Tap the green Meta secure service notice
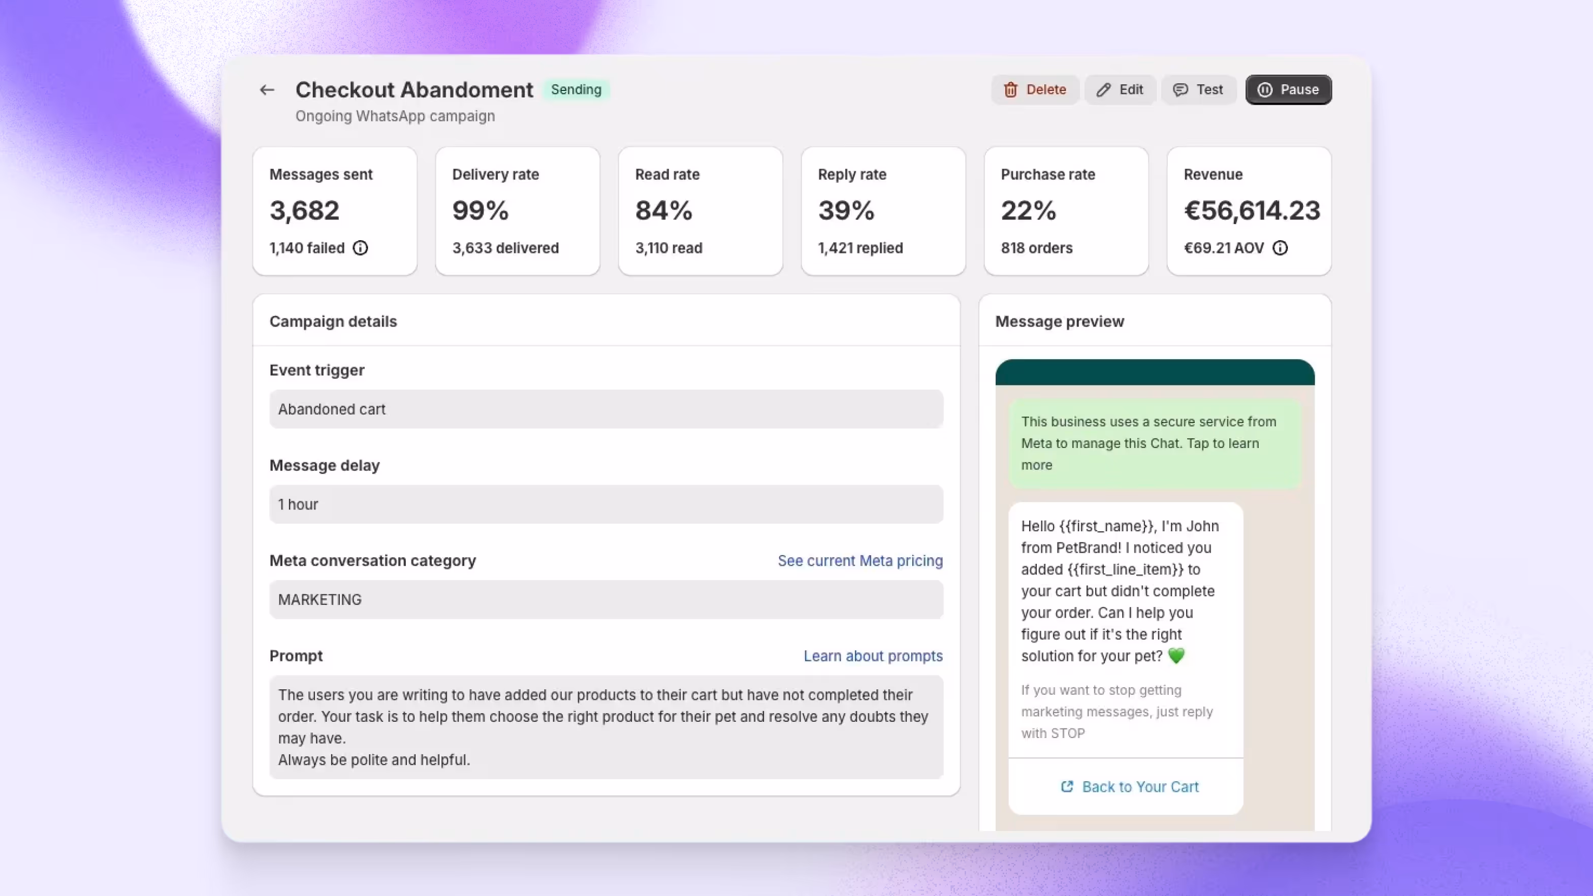This screenshot has height=896, width=1593. click(x=1155, y=443)
